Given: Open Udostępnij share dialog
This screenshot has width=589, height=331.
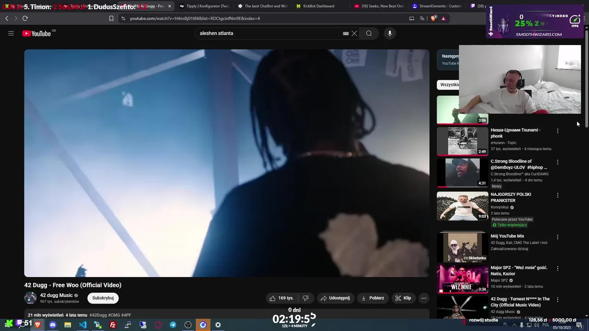Looking at the screenshot, I should click(x=335, y=298).
